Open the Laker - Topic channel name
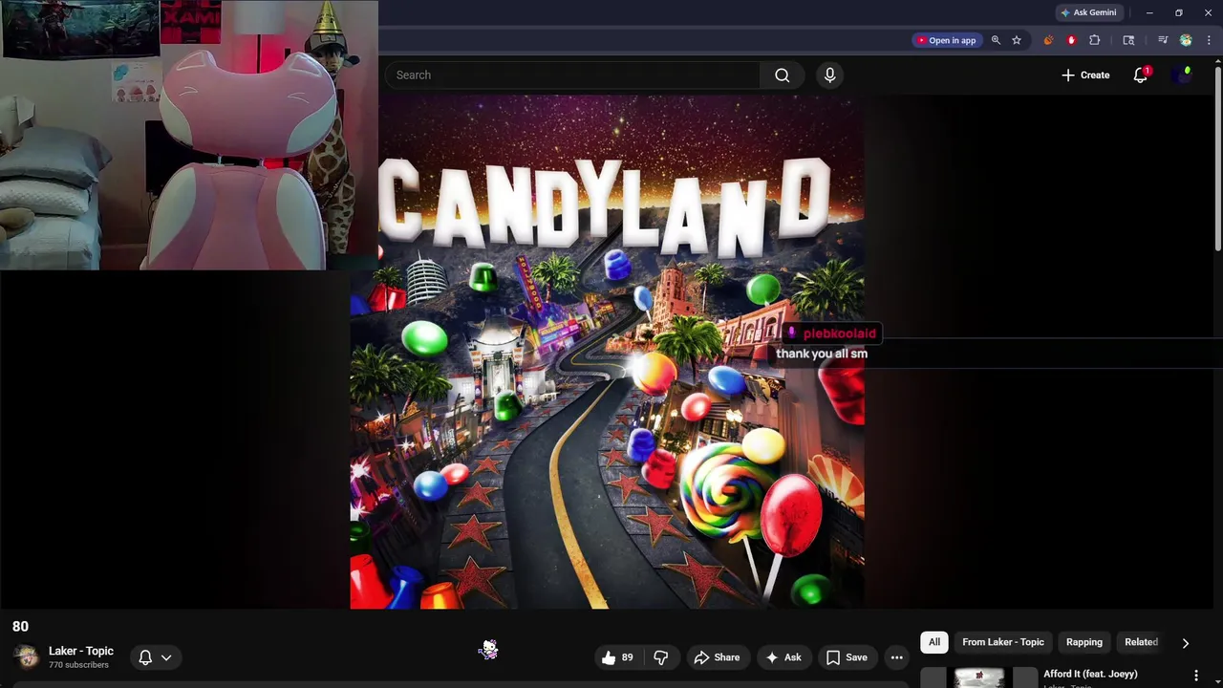 tap(81, 651)
